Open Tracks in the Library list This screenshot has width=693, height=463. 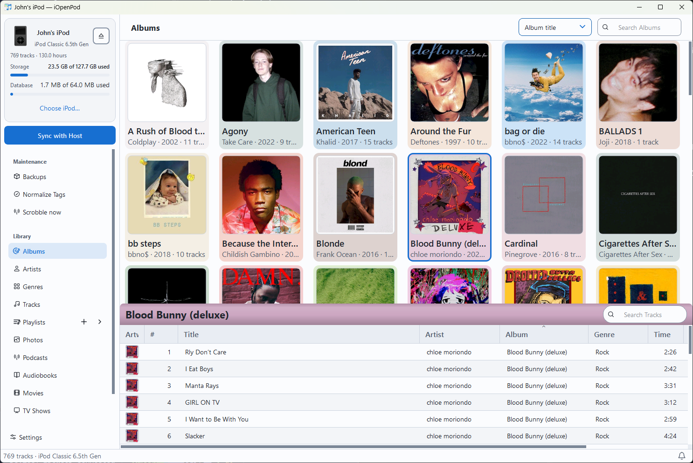pos(57,304)
